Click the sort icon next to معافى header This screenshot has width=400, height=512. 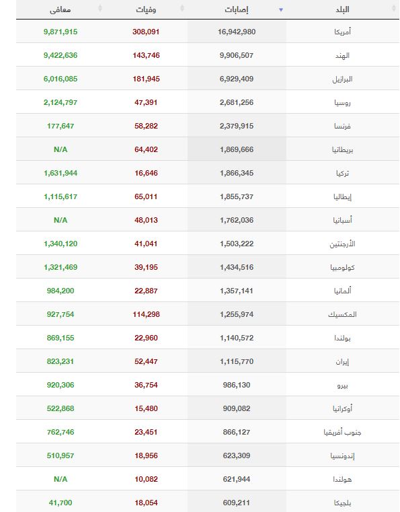point(100,9)
